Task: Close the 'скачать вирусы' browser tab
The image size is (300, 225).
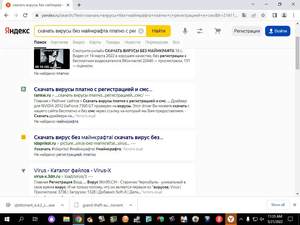Action: (68, 5)
